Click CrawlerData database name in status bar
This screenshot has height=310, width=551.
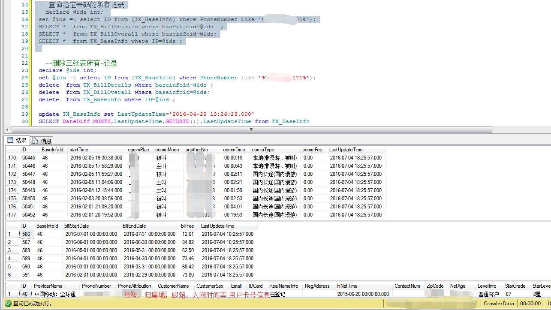coord(498,304)
